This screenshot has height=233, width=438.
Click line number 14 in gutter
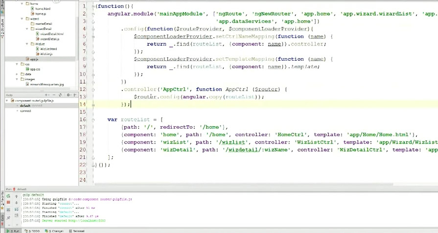[83, 104]
